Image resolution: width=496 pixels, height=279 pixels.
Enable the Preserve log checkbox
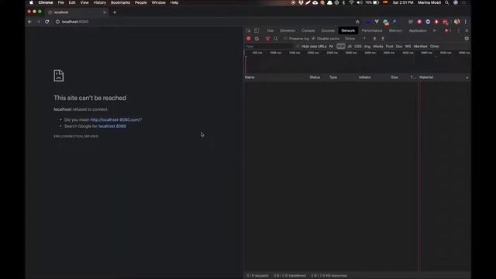(x=286, y=39)
